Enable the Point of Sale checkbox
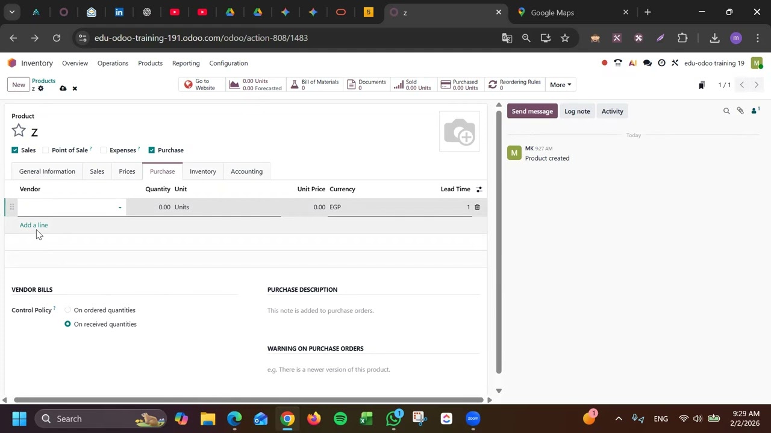The image size is (771, 433). tap(46, 150)
